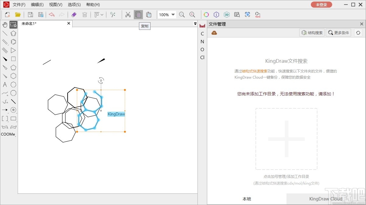
Task: Click the 结构搜索 search button
Action: pos(312,33)
